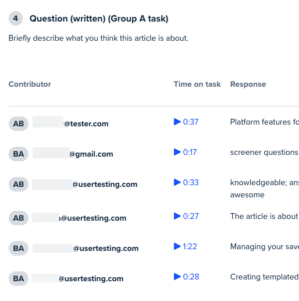Sort by the Contributor column header
Image resolution: width=299 pixels, height=301 pixels.
pos(30,84)
